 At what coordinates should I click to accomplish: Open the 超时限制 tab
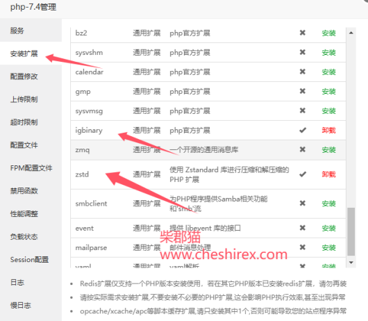tap(31, 122)
